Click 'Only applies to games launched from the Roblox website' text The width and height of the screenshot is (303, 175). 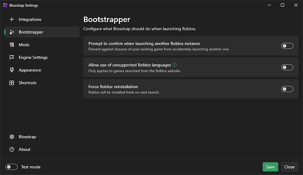[134, 71]
